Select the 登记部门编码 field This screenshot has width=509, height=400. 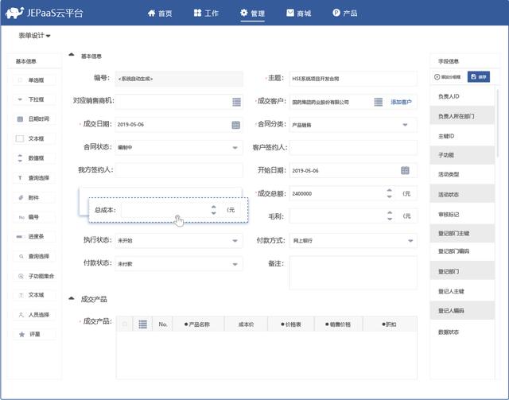coord(462,251)
